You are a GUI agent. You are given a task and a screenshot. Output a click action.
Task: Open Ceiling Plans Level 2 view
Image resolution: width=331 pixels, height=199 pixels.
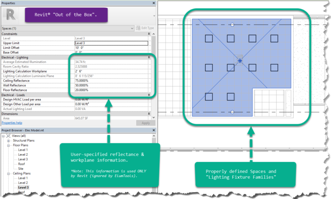tap(23, 183)
